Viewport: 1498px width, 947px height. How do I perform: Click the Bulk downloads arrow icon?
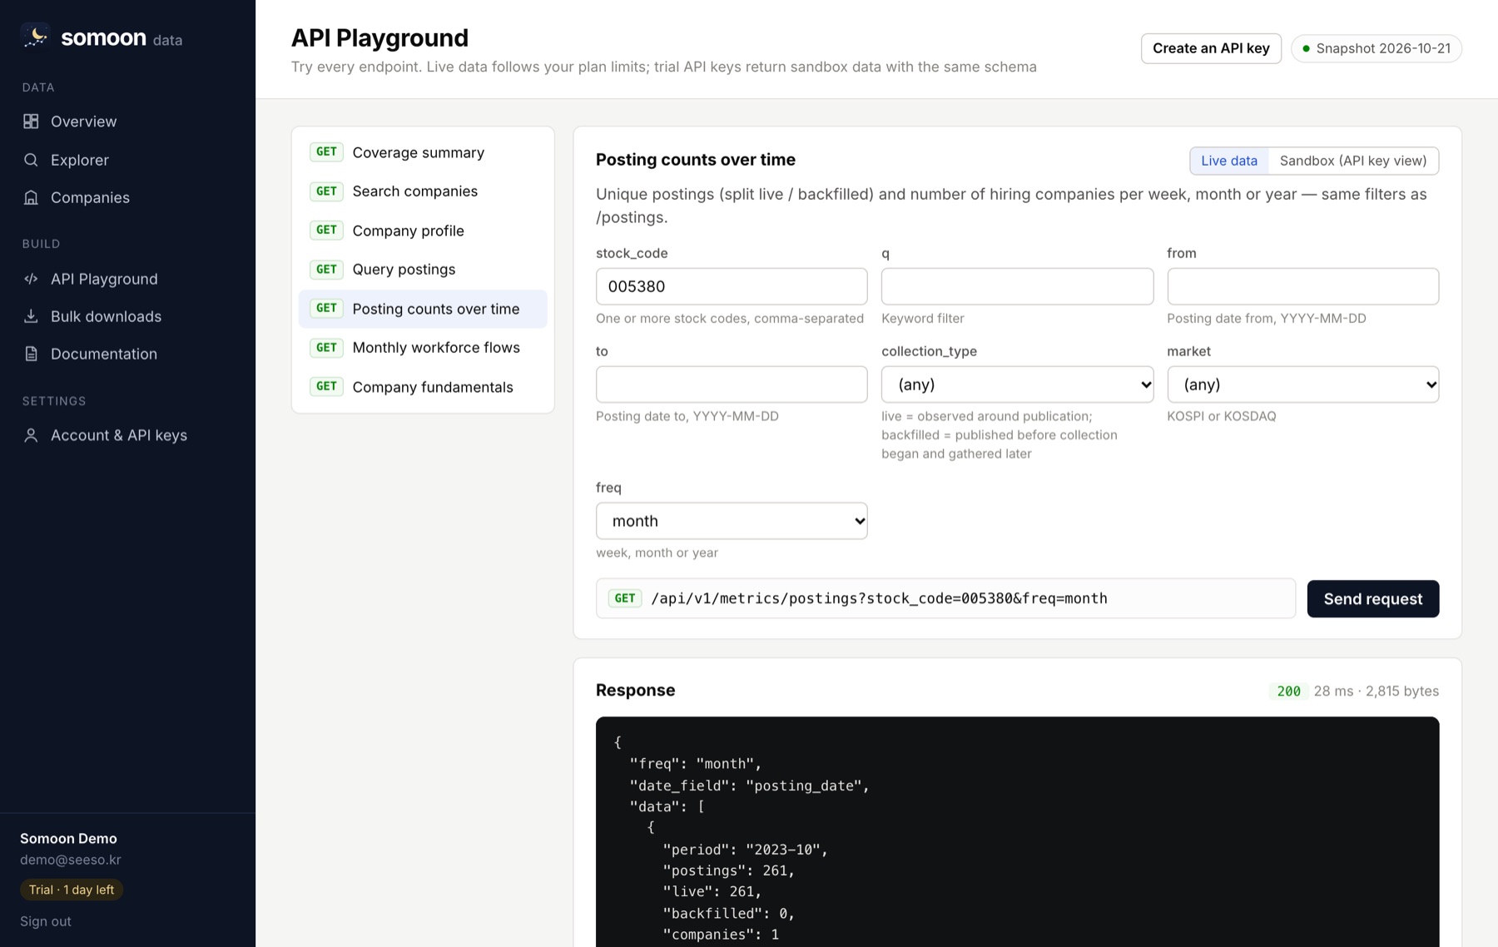(31, 316)
